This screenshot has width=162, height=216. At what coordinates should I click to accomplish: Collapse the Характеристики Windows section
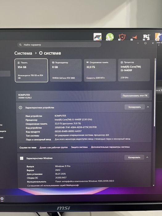(x=147, y=157)
